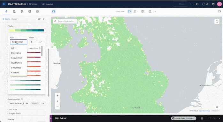Click the Share button in header
This screenshot has height=122, width=223.
[181, 4]
